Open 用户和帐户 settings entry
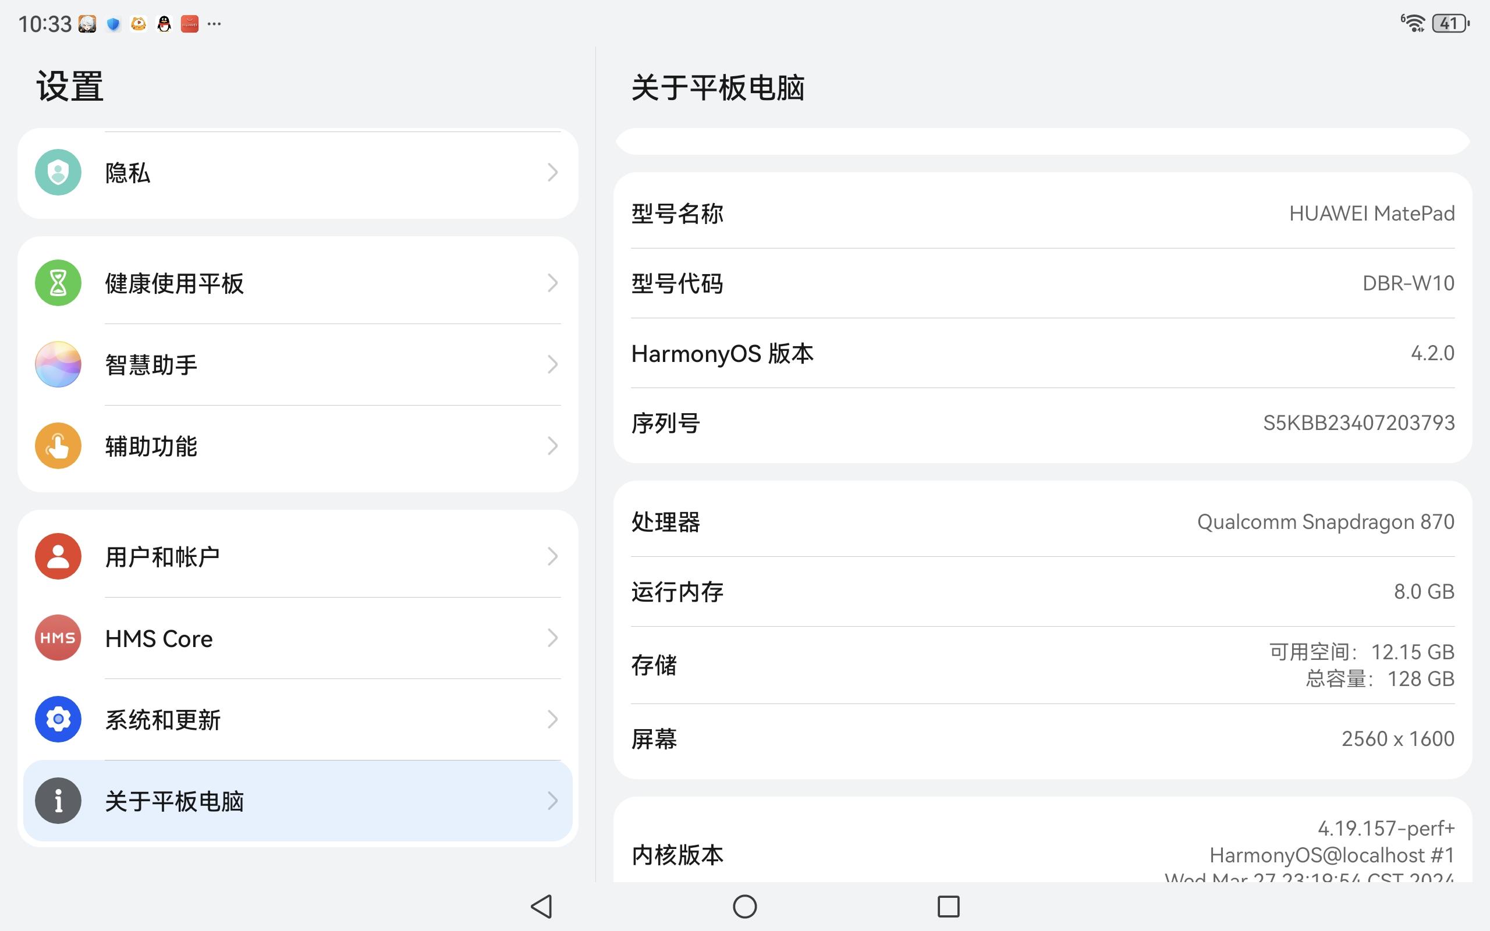 click(x=298, y=557)
